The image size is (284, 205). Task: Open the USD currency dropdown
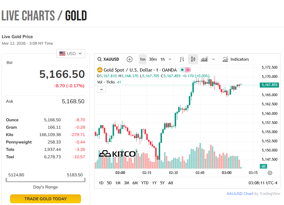(x=71, y=54)
